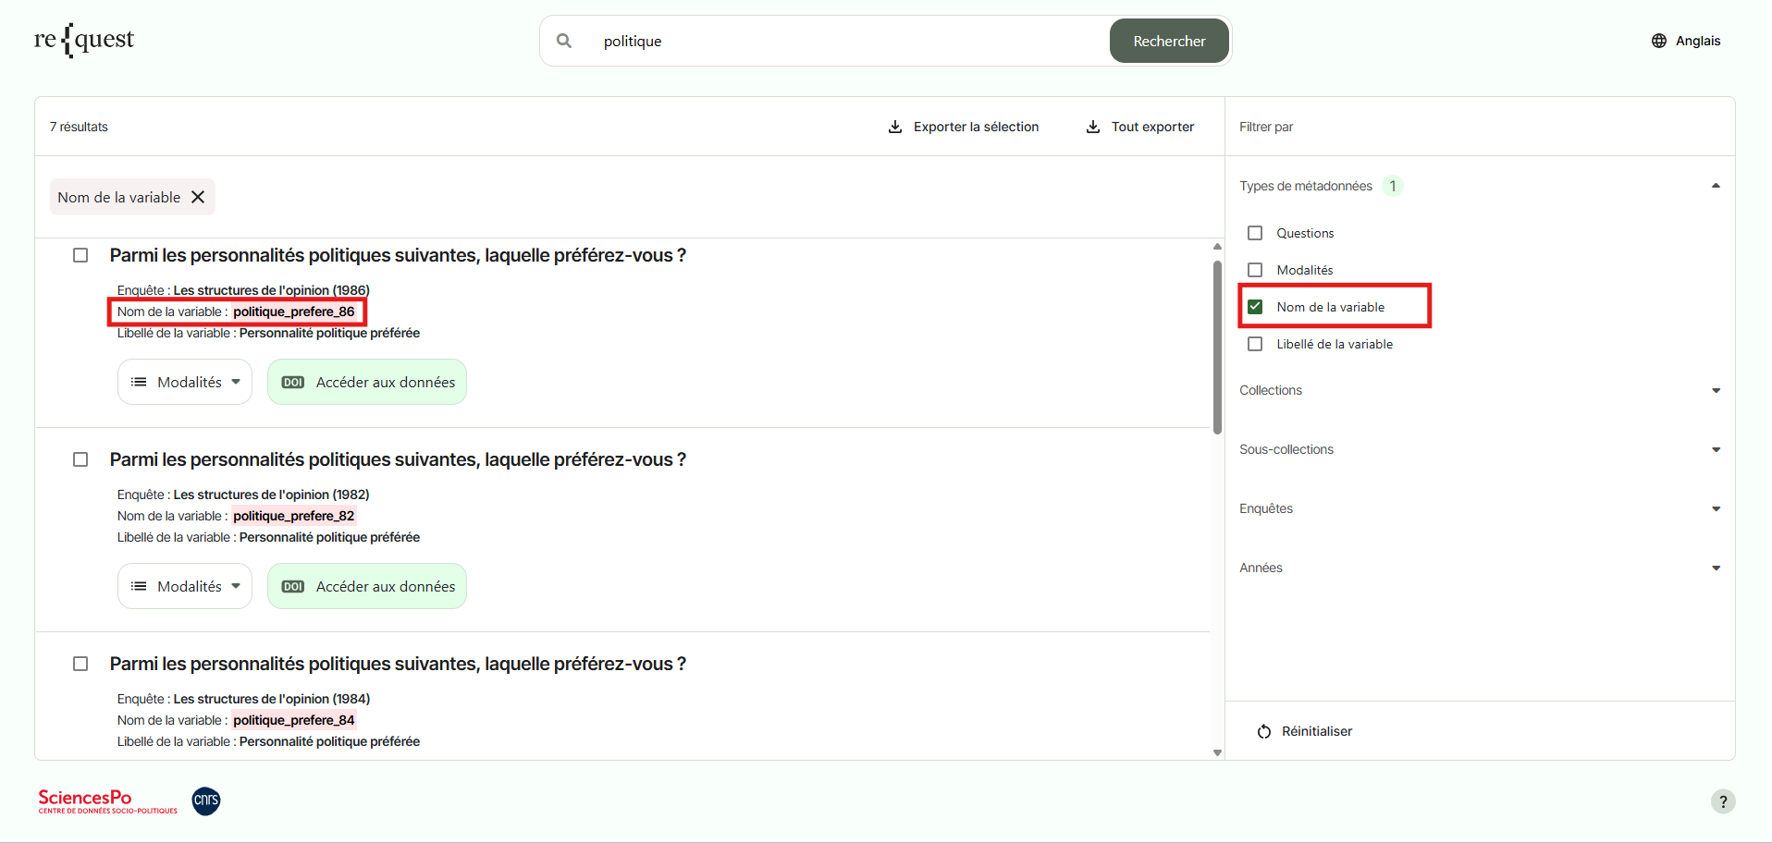Image resolution: width=1772 pixels, height=843 pixels.
Task: Open Modalités dropdown for the 1982 survey
Action: pos(185,586)
